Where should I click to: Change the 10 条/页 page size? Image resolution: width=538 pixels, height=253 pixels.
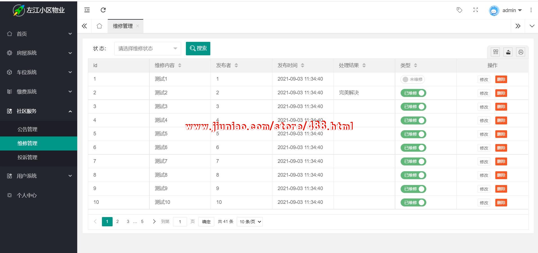tap(250, 222)
